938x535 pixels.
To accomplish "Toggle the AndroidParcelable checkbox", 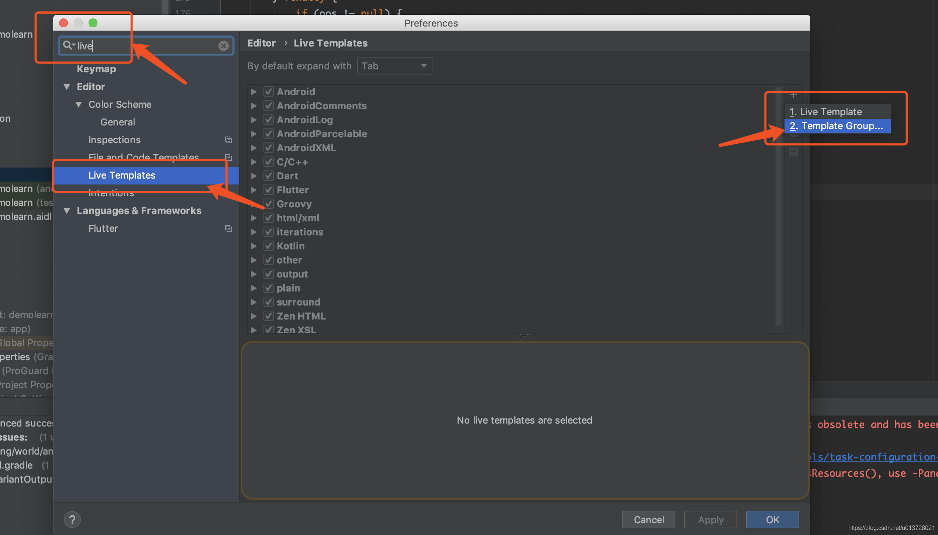I will [x=269, y=134].
